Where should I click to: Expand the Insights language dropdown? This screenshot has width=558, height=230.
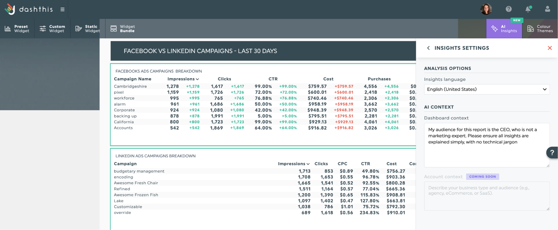487,89
